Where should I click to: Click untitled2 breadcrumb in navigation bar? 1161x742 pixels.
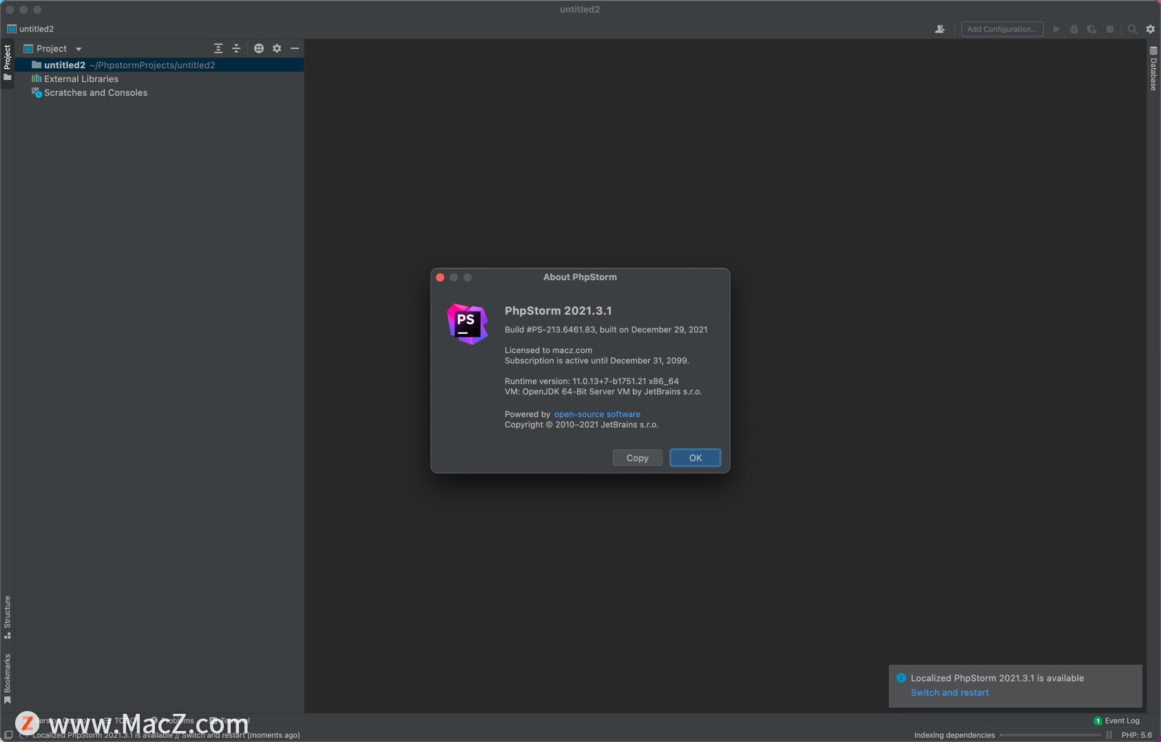click(30, 29)
